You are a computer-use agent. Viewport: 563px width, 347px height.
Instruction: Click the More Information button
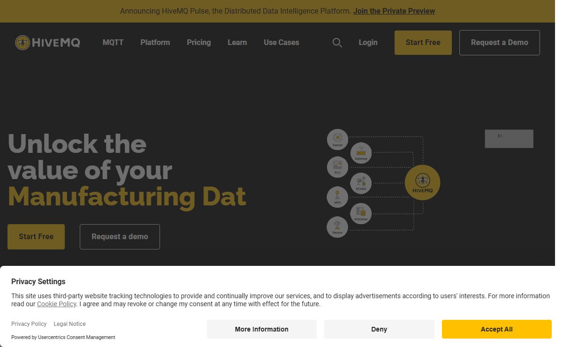coord(262,329)
